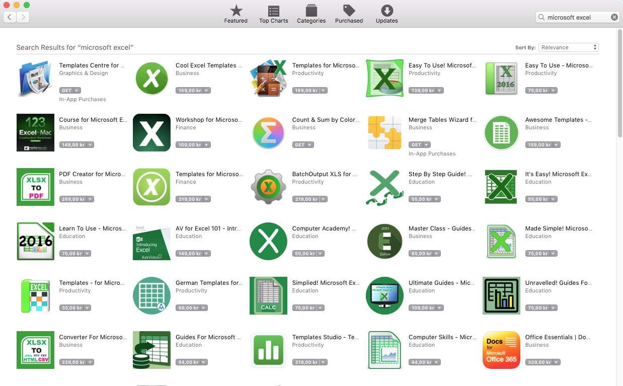
Task: Go to Top Charts tab
Action: [274, 14]
